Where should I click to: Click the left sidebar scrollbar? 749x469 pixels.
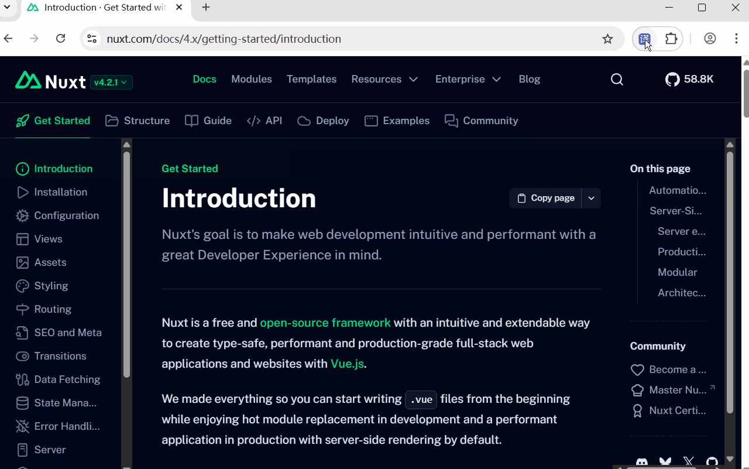[126, 263]
